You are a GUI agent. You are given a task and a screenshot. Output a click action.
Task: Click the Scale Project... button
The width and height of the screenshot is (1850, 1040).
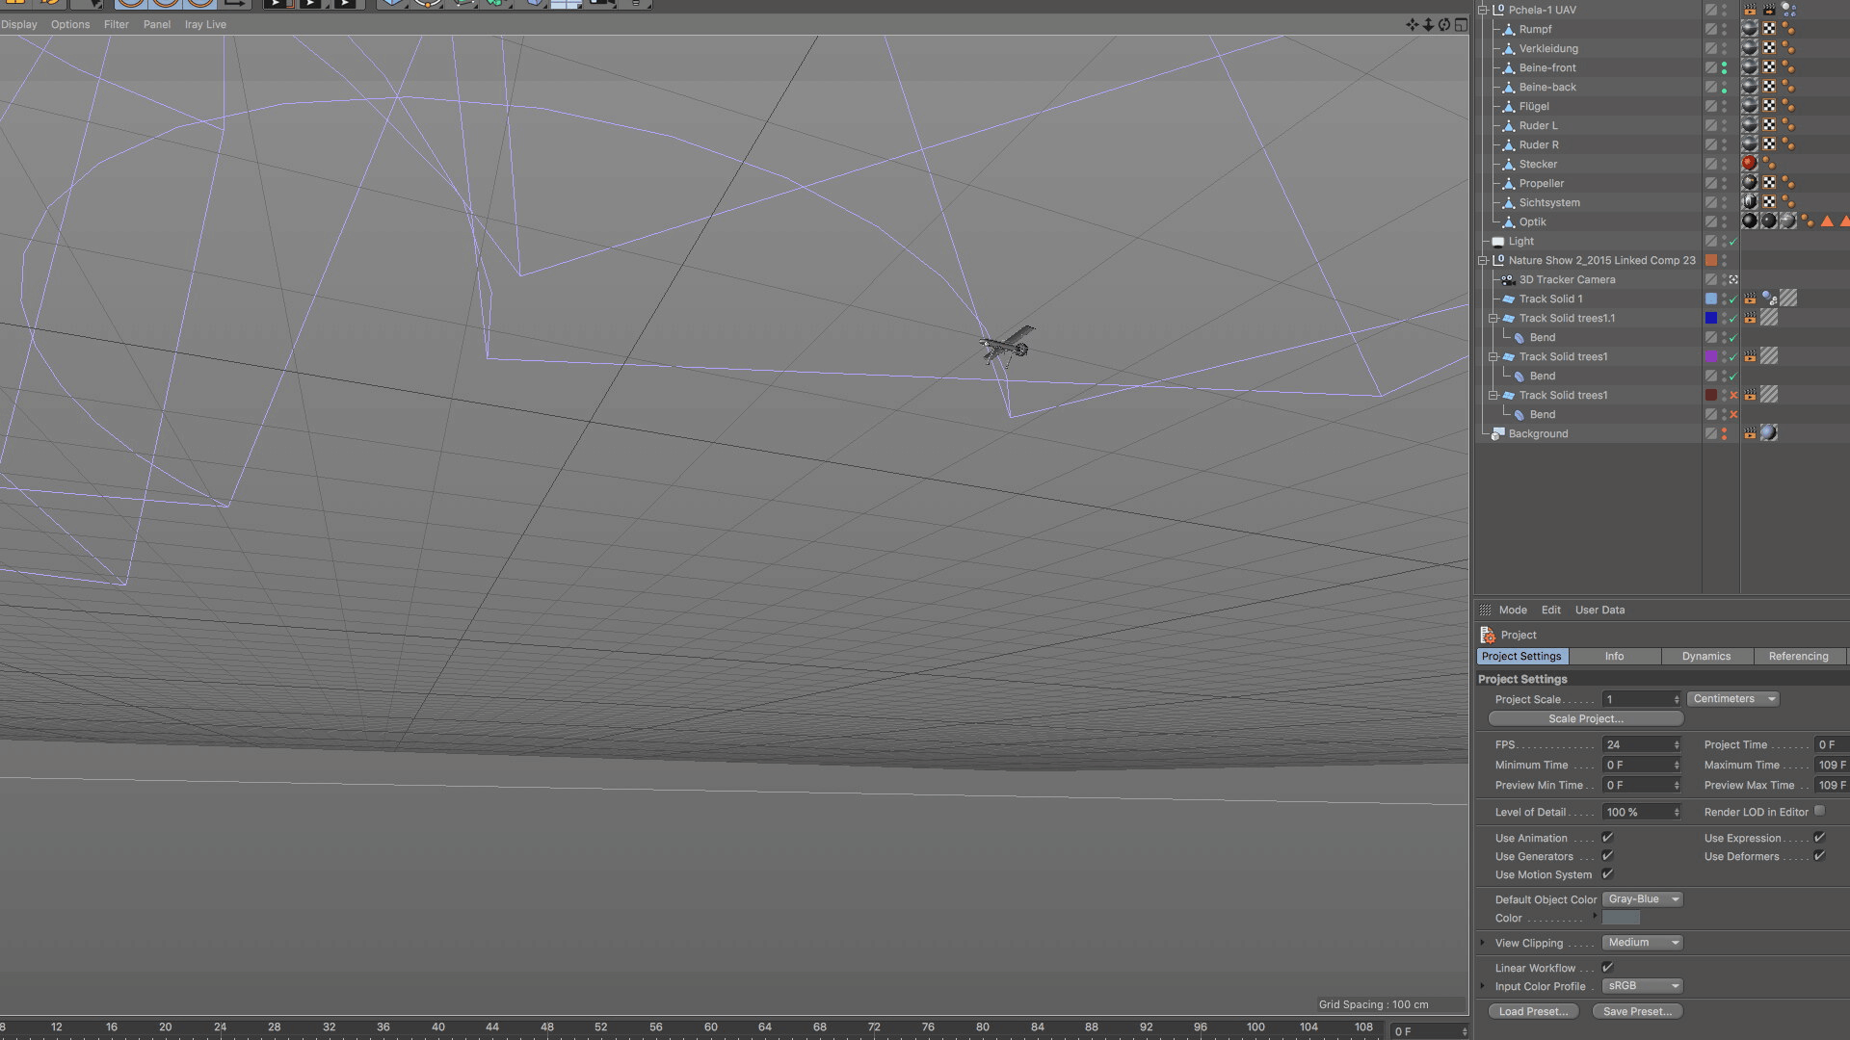[x=1585, y=718]
